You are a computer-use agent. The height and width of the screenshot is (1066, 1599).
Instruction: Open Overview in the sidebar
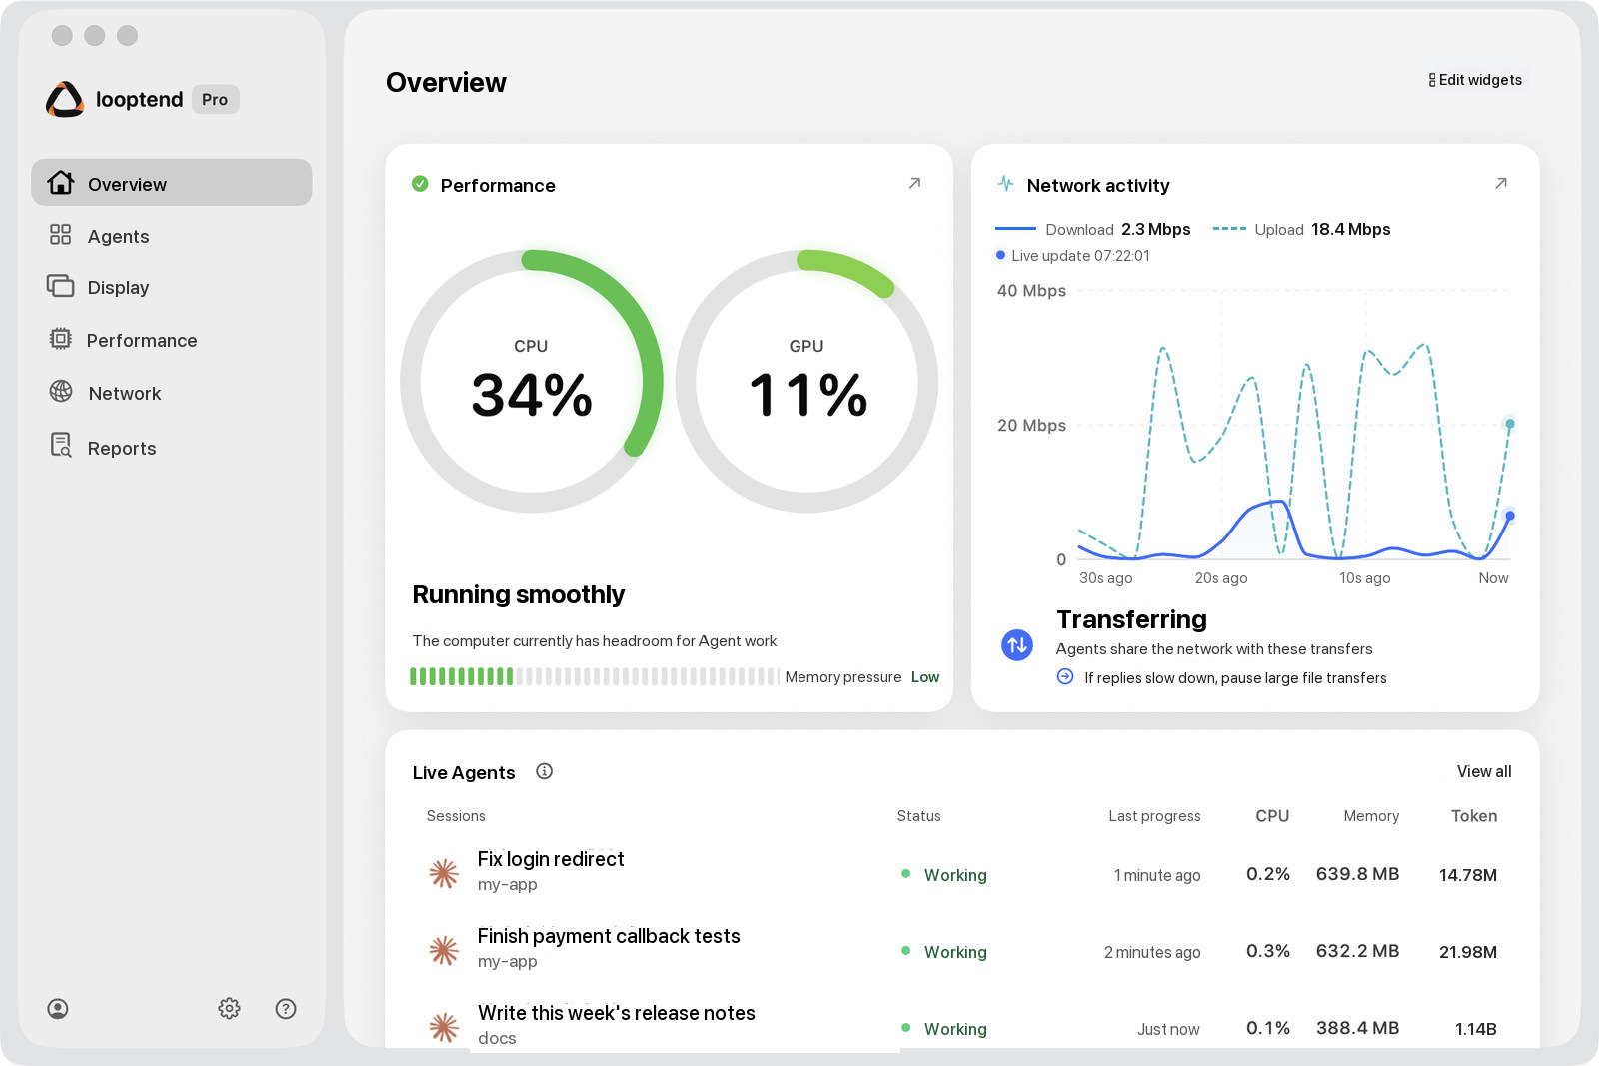172,183
